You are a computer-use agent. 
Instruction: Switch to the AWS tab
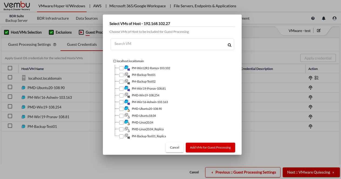pyautogui.click(x=97, y=6)
